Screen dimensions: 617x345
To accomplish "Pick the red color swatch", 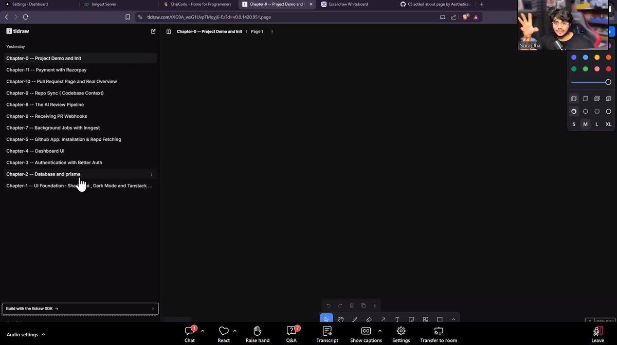I will (608, 69).
